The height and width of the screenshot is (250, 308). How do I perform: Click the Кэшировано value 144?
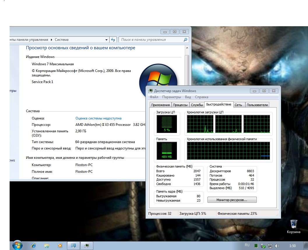(x=198, y=175)
